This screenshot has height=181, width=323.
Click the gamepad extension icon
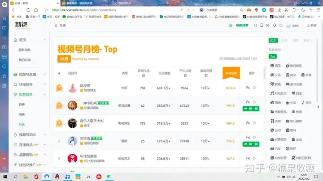pos(249,10)
